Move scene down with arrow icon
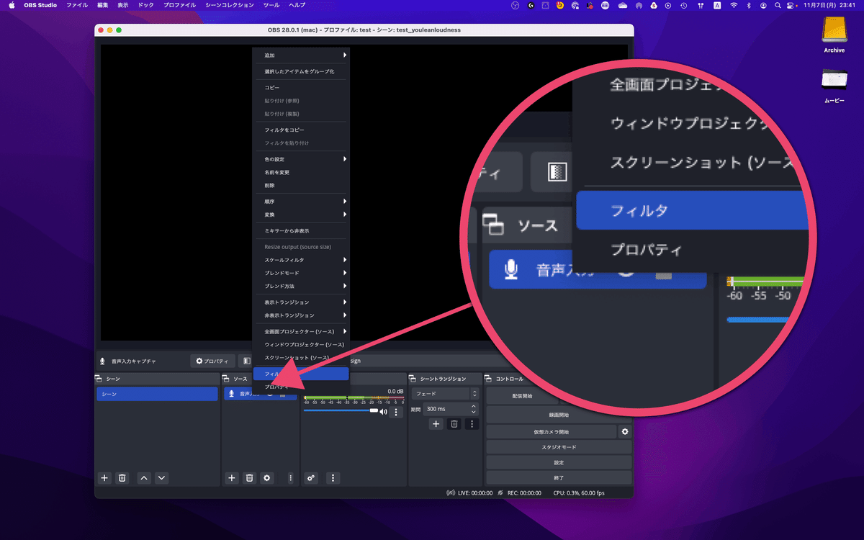864x540 pixels. click(x=161, y=477)
